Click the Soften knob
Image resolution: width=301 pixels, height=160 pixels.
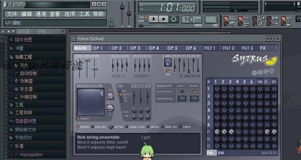click(111, 127)
